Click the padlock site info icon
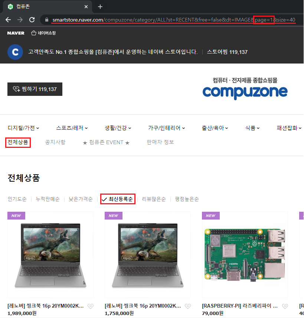 47,20
